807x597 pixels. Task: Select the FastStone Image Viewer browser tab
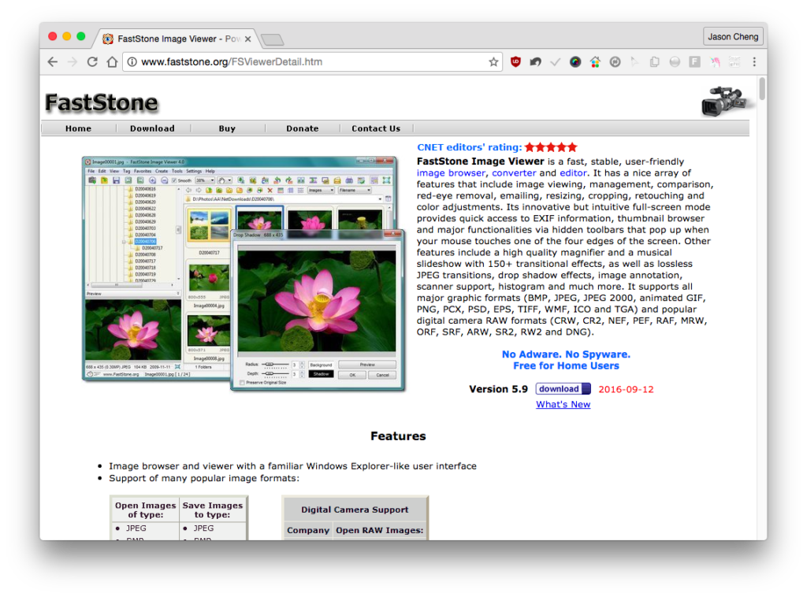(x=176, y=39)
